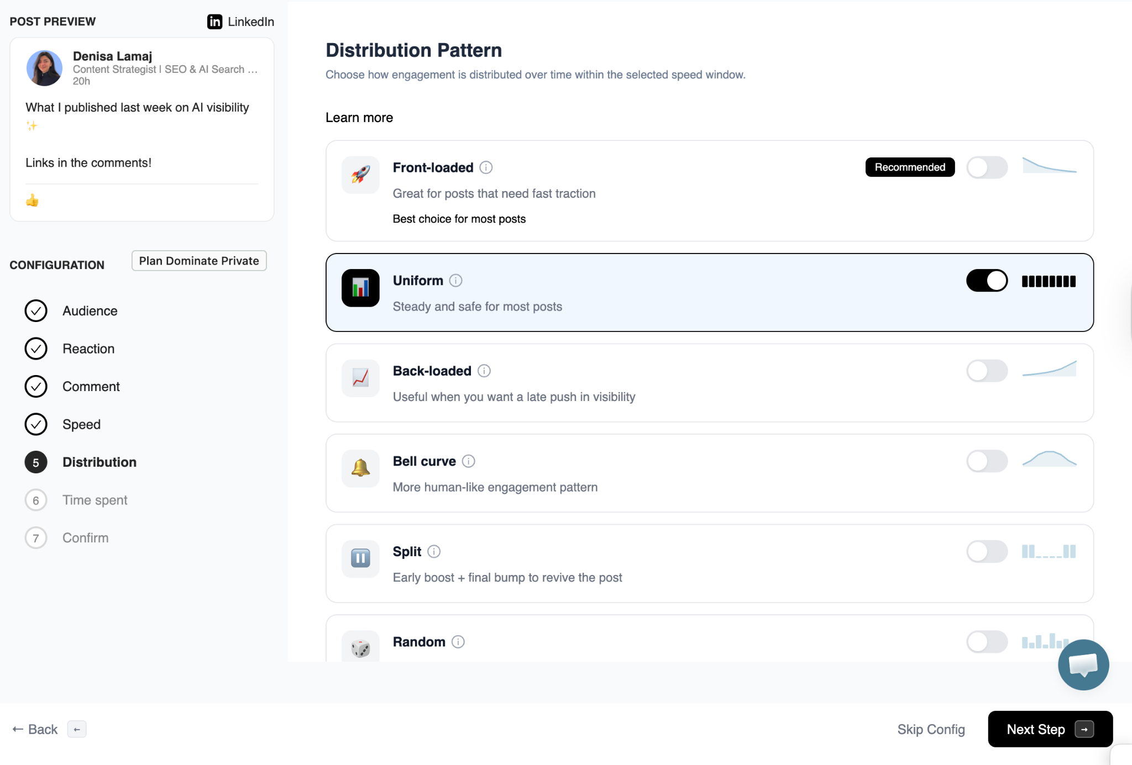Enable the Front-loaded distribution toggle
The image size is (1132, 765).
point(988,167)
